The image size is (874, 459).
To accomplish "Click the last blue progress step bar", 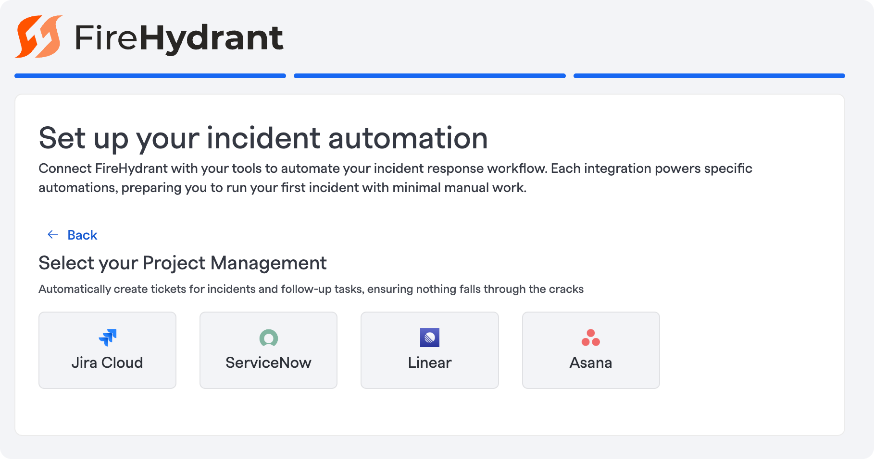I will (x=709, y=76).
